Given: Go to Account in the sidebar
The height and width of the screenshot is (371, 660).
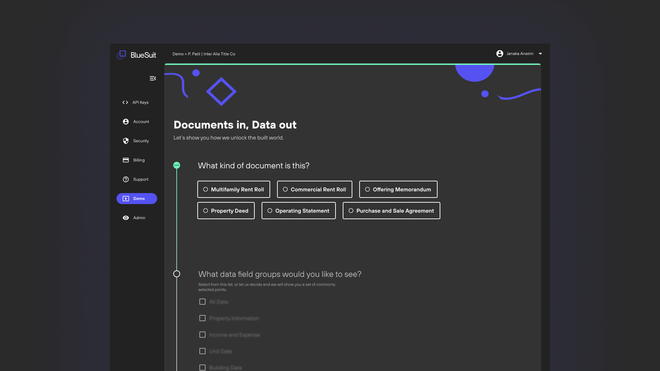Looking at the screenshot, I should coord(137,122).
